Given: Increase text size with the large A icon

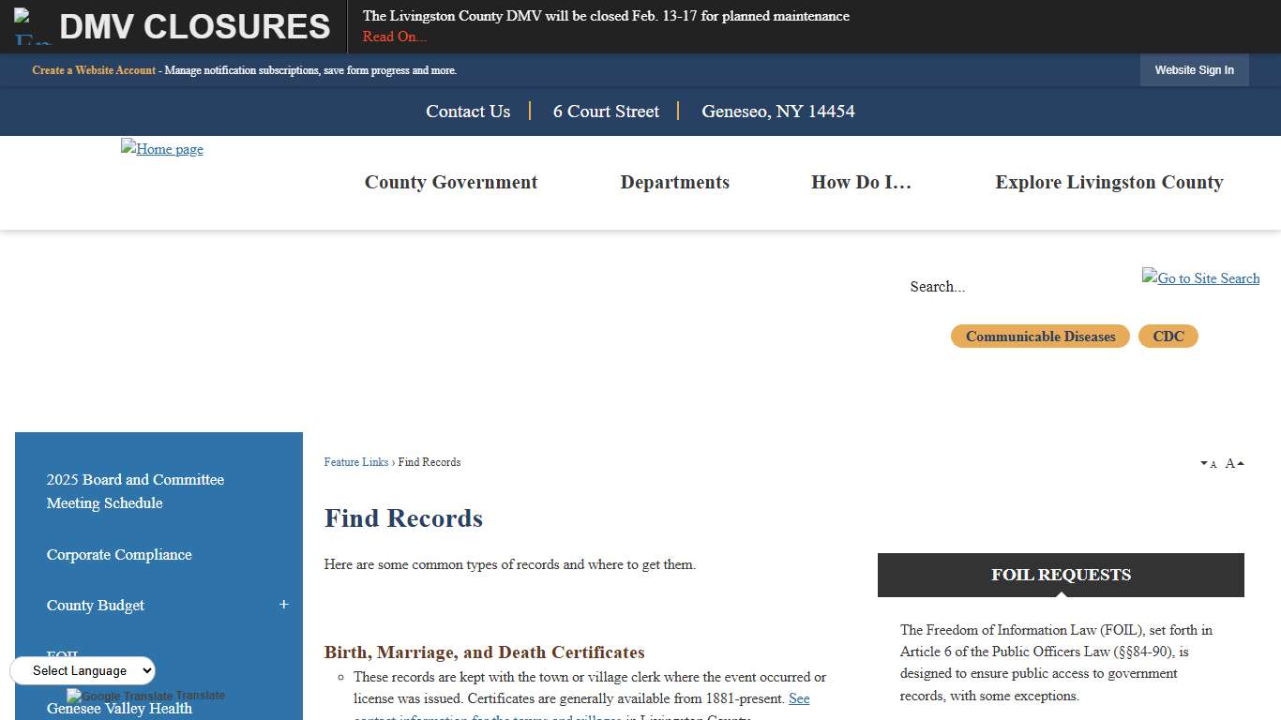Looking at the screenshot, I should click(1229, 462).
